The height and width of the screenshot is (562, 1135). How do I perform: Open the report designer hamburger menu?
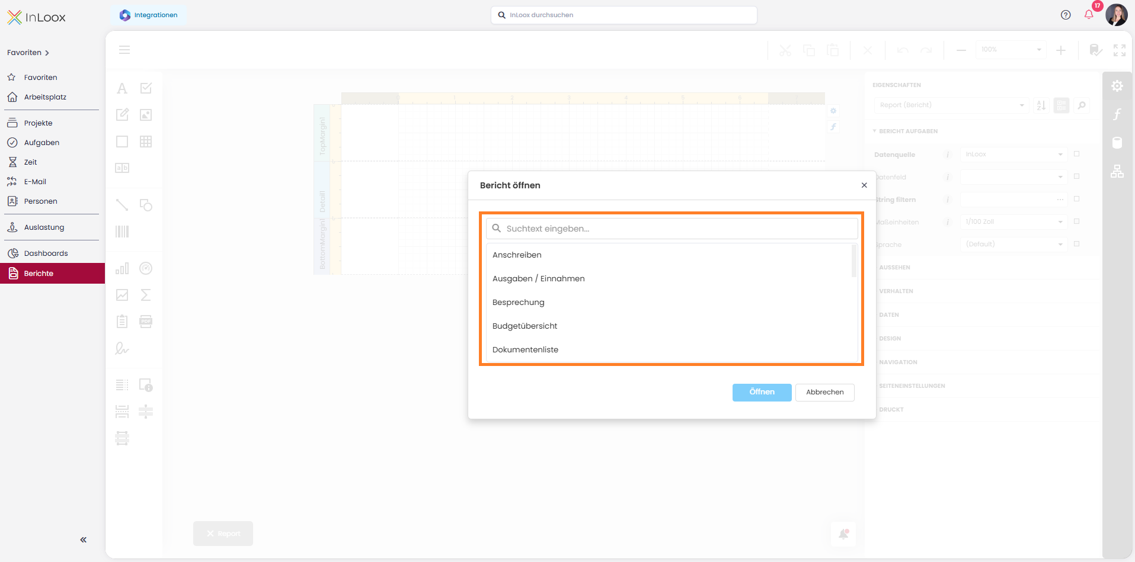click(124, 50)
